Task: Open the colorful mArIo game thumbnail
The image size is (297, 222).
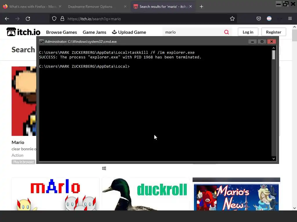Action: tap(55, 194)
